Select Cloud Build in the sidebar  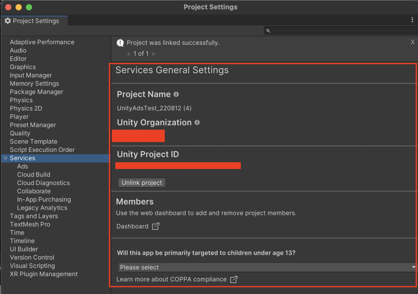pyautogui.click(x=34, y=175)
